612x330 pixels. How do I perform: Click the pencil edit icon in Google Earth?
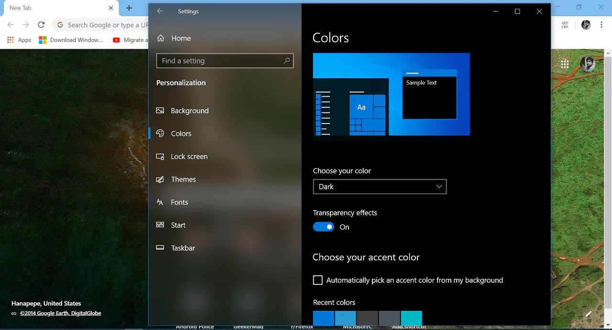[588, 314]
